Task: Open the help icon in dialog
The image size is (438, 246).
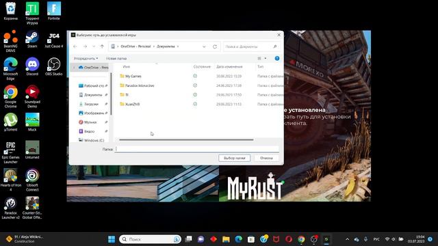Action: pyautogui.click(x=276, y=58)
